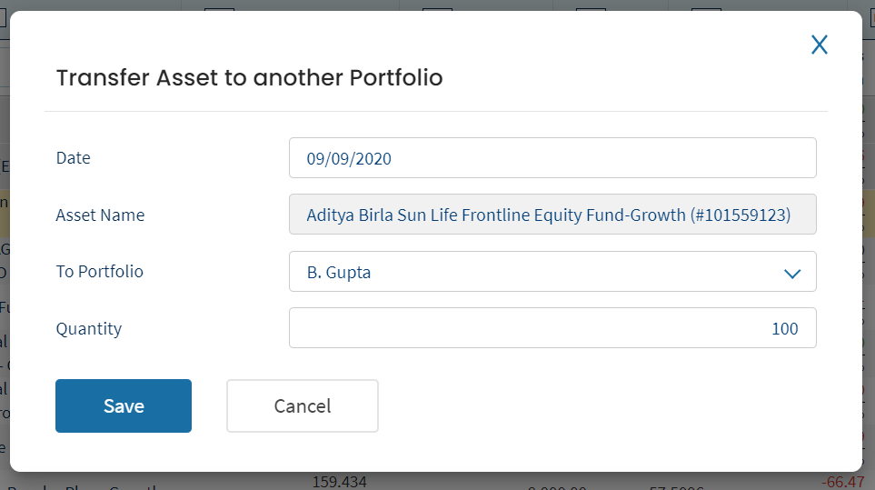Click the Save button

point(124,405)
